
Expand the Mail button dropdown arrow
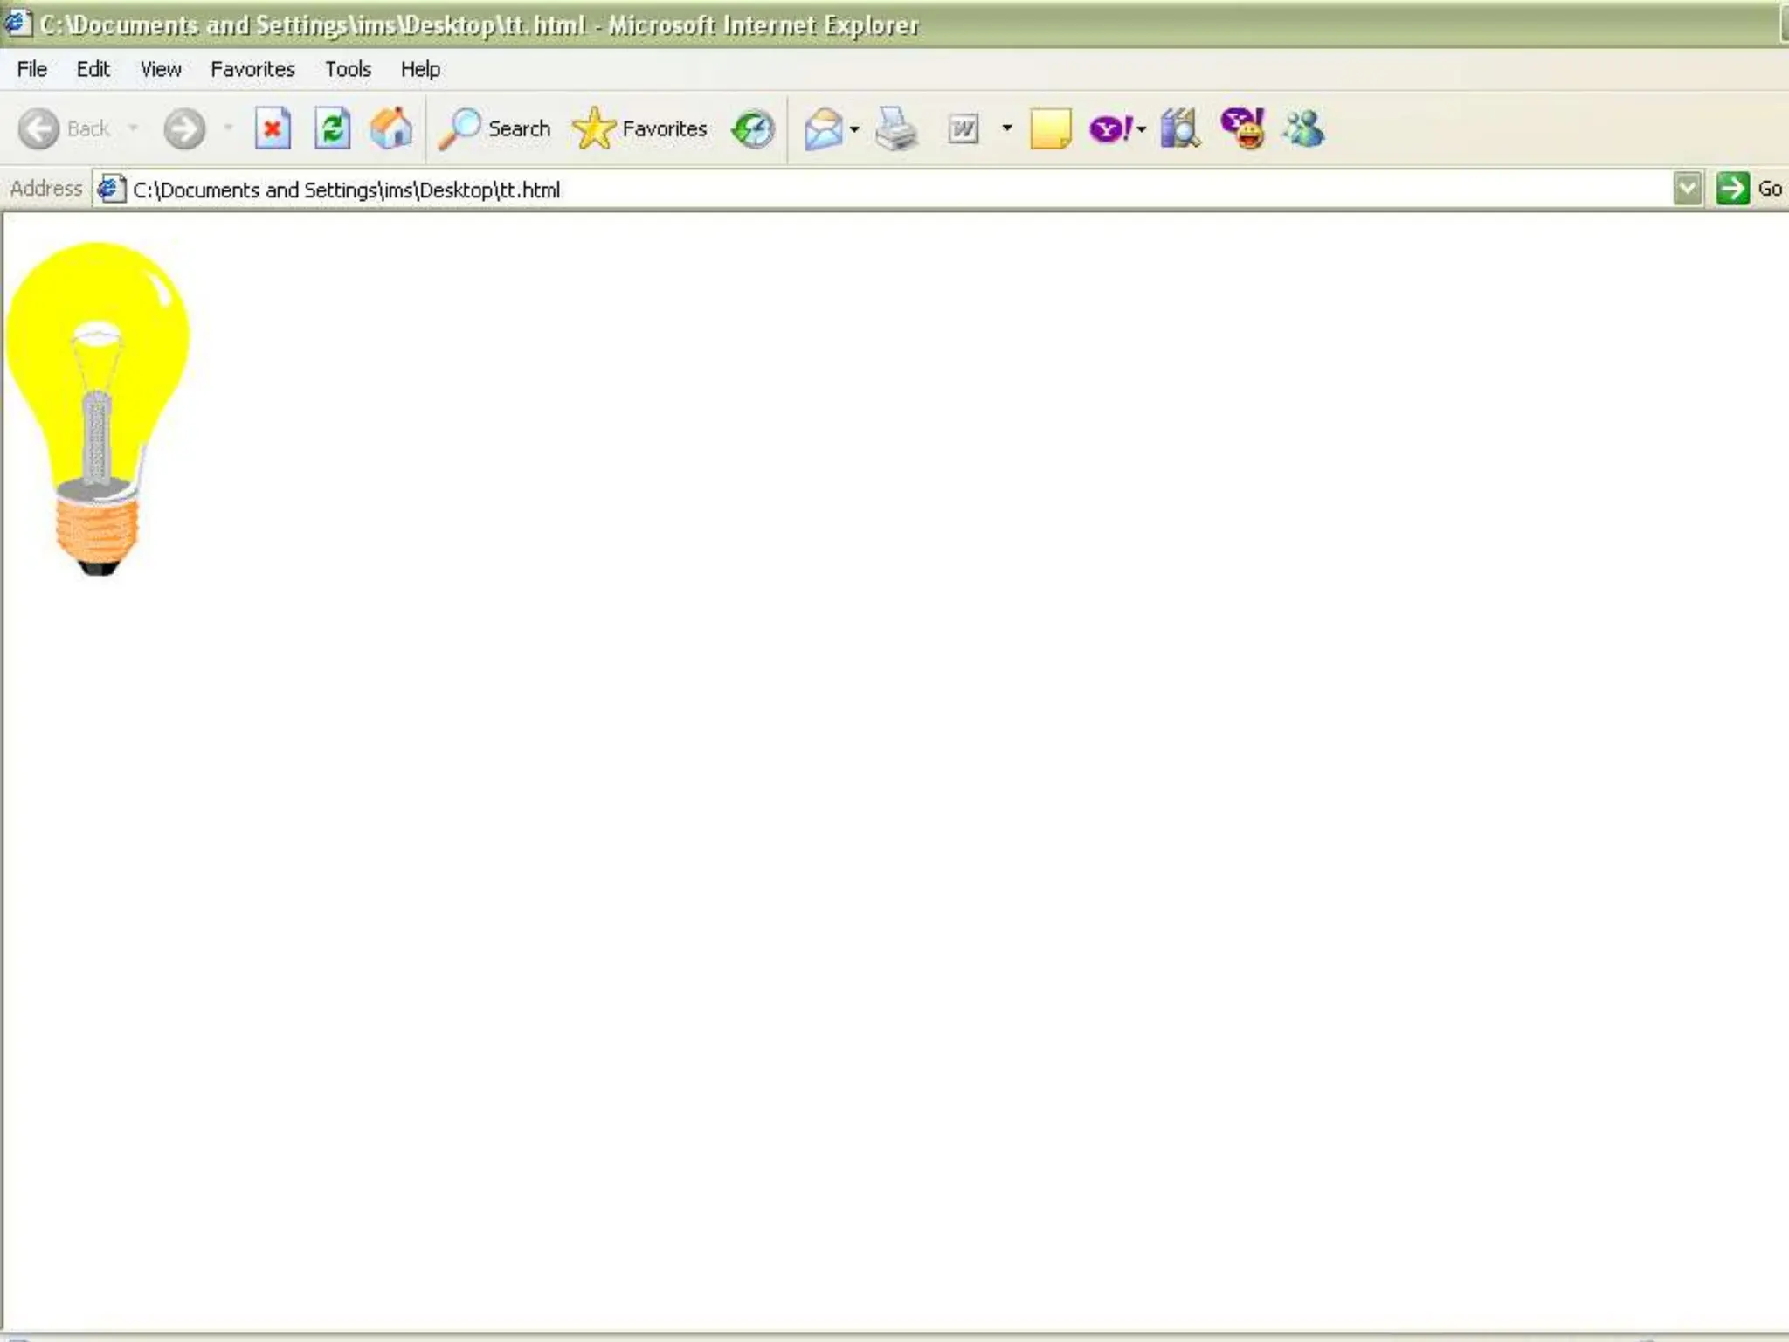pyautogui.click(x=854, y=129)
